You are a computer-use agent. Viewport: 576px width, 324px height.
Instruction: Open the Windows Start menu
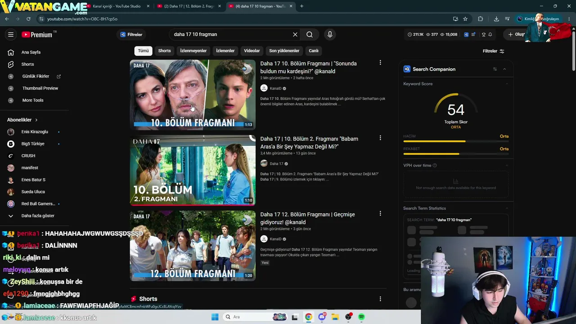(x=215, y=317)
